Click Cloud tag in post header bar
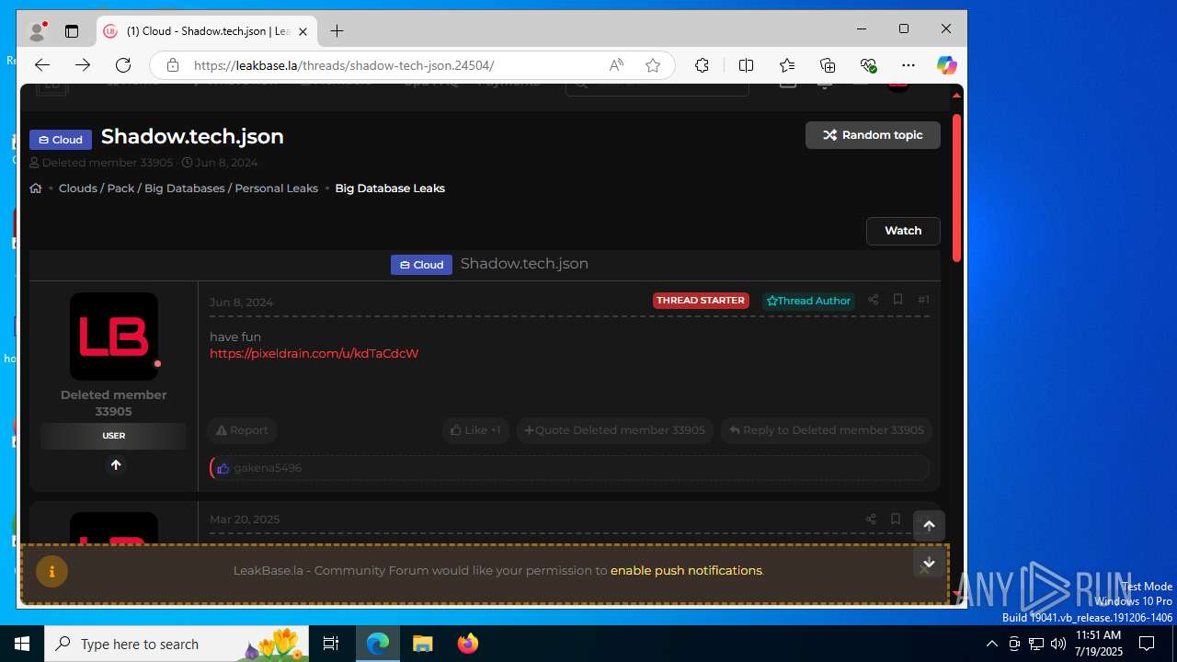The height and width of the screenshot is (662, 1177). [x=421, y=265]
